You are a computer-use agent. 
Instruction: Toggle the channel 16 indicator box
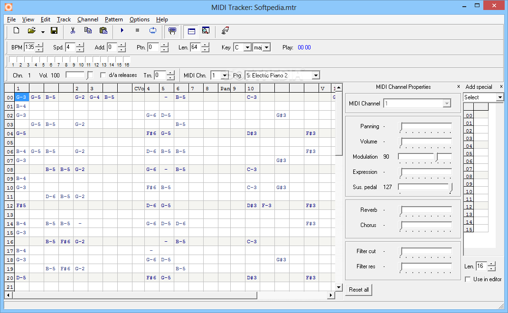(127, 59)
